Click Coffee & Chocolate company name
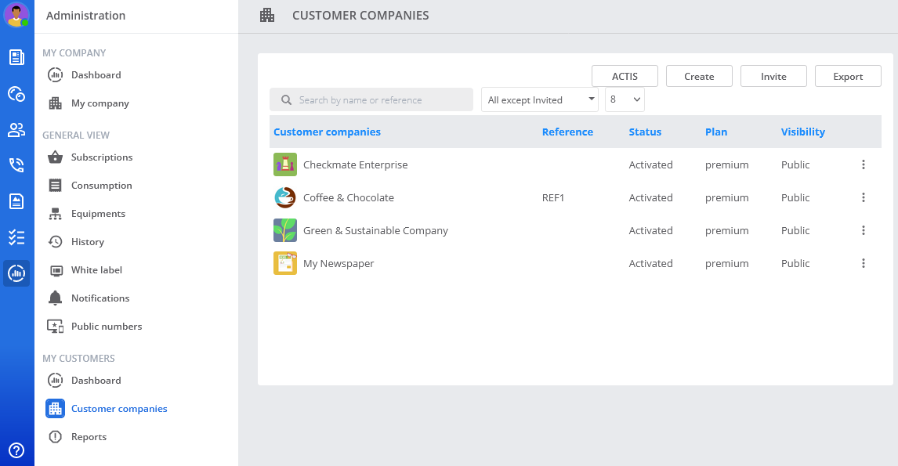 click(x=349, y=197)
